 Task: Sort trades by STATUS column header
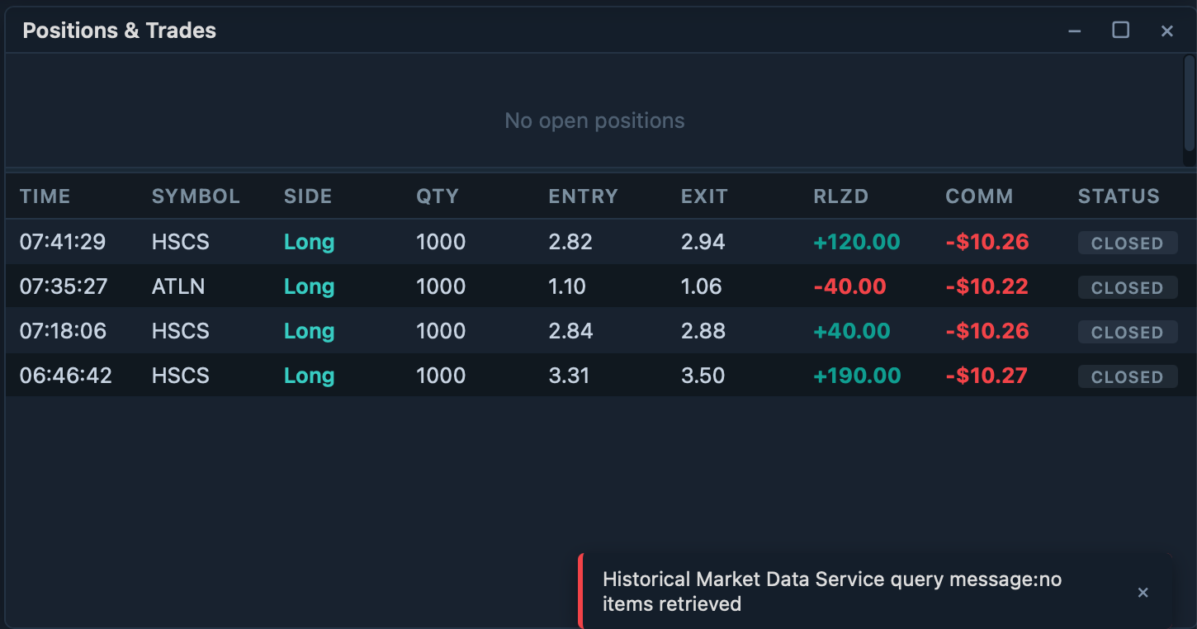point(1119,196)
